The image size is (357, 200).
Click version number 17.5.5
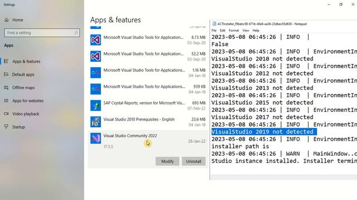[x=108, y=147]
